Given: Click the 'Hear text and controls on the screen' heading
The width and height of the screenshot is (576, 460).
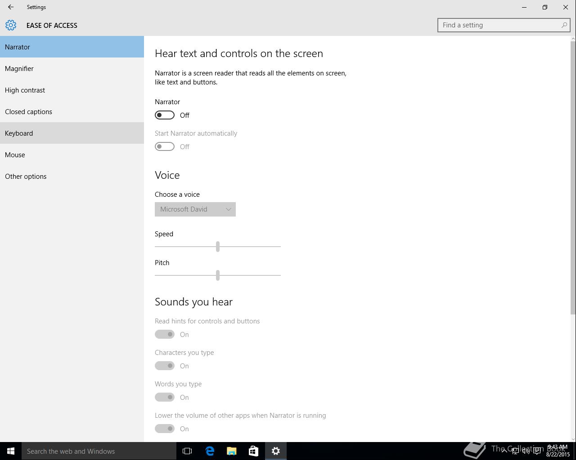Looking at the screenshot, I should (239, 53).
